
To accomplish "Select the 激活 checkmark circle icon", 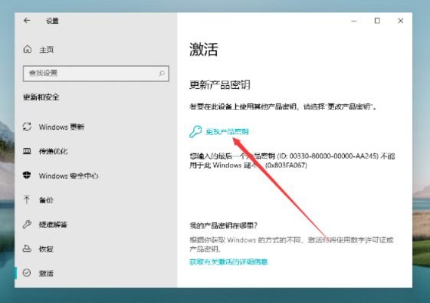I will click(27, 272).
